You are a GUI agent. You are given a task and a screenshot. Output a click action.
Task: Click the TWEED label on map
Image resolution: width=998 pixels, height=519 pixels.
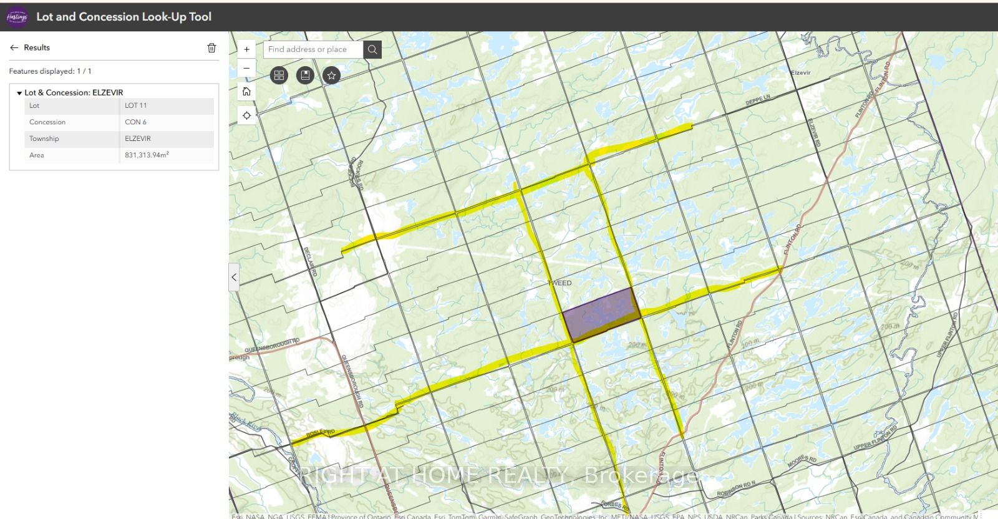coord(560,283)
